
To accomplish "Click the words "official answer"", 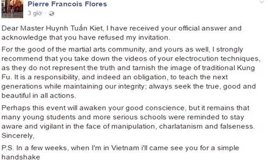I will pyautogui.click(x=202, y=28).
